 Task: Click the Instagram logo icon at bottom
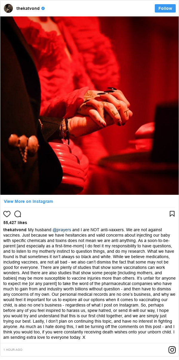[172, 350]
